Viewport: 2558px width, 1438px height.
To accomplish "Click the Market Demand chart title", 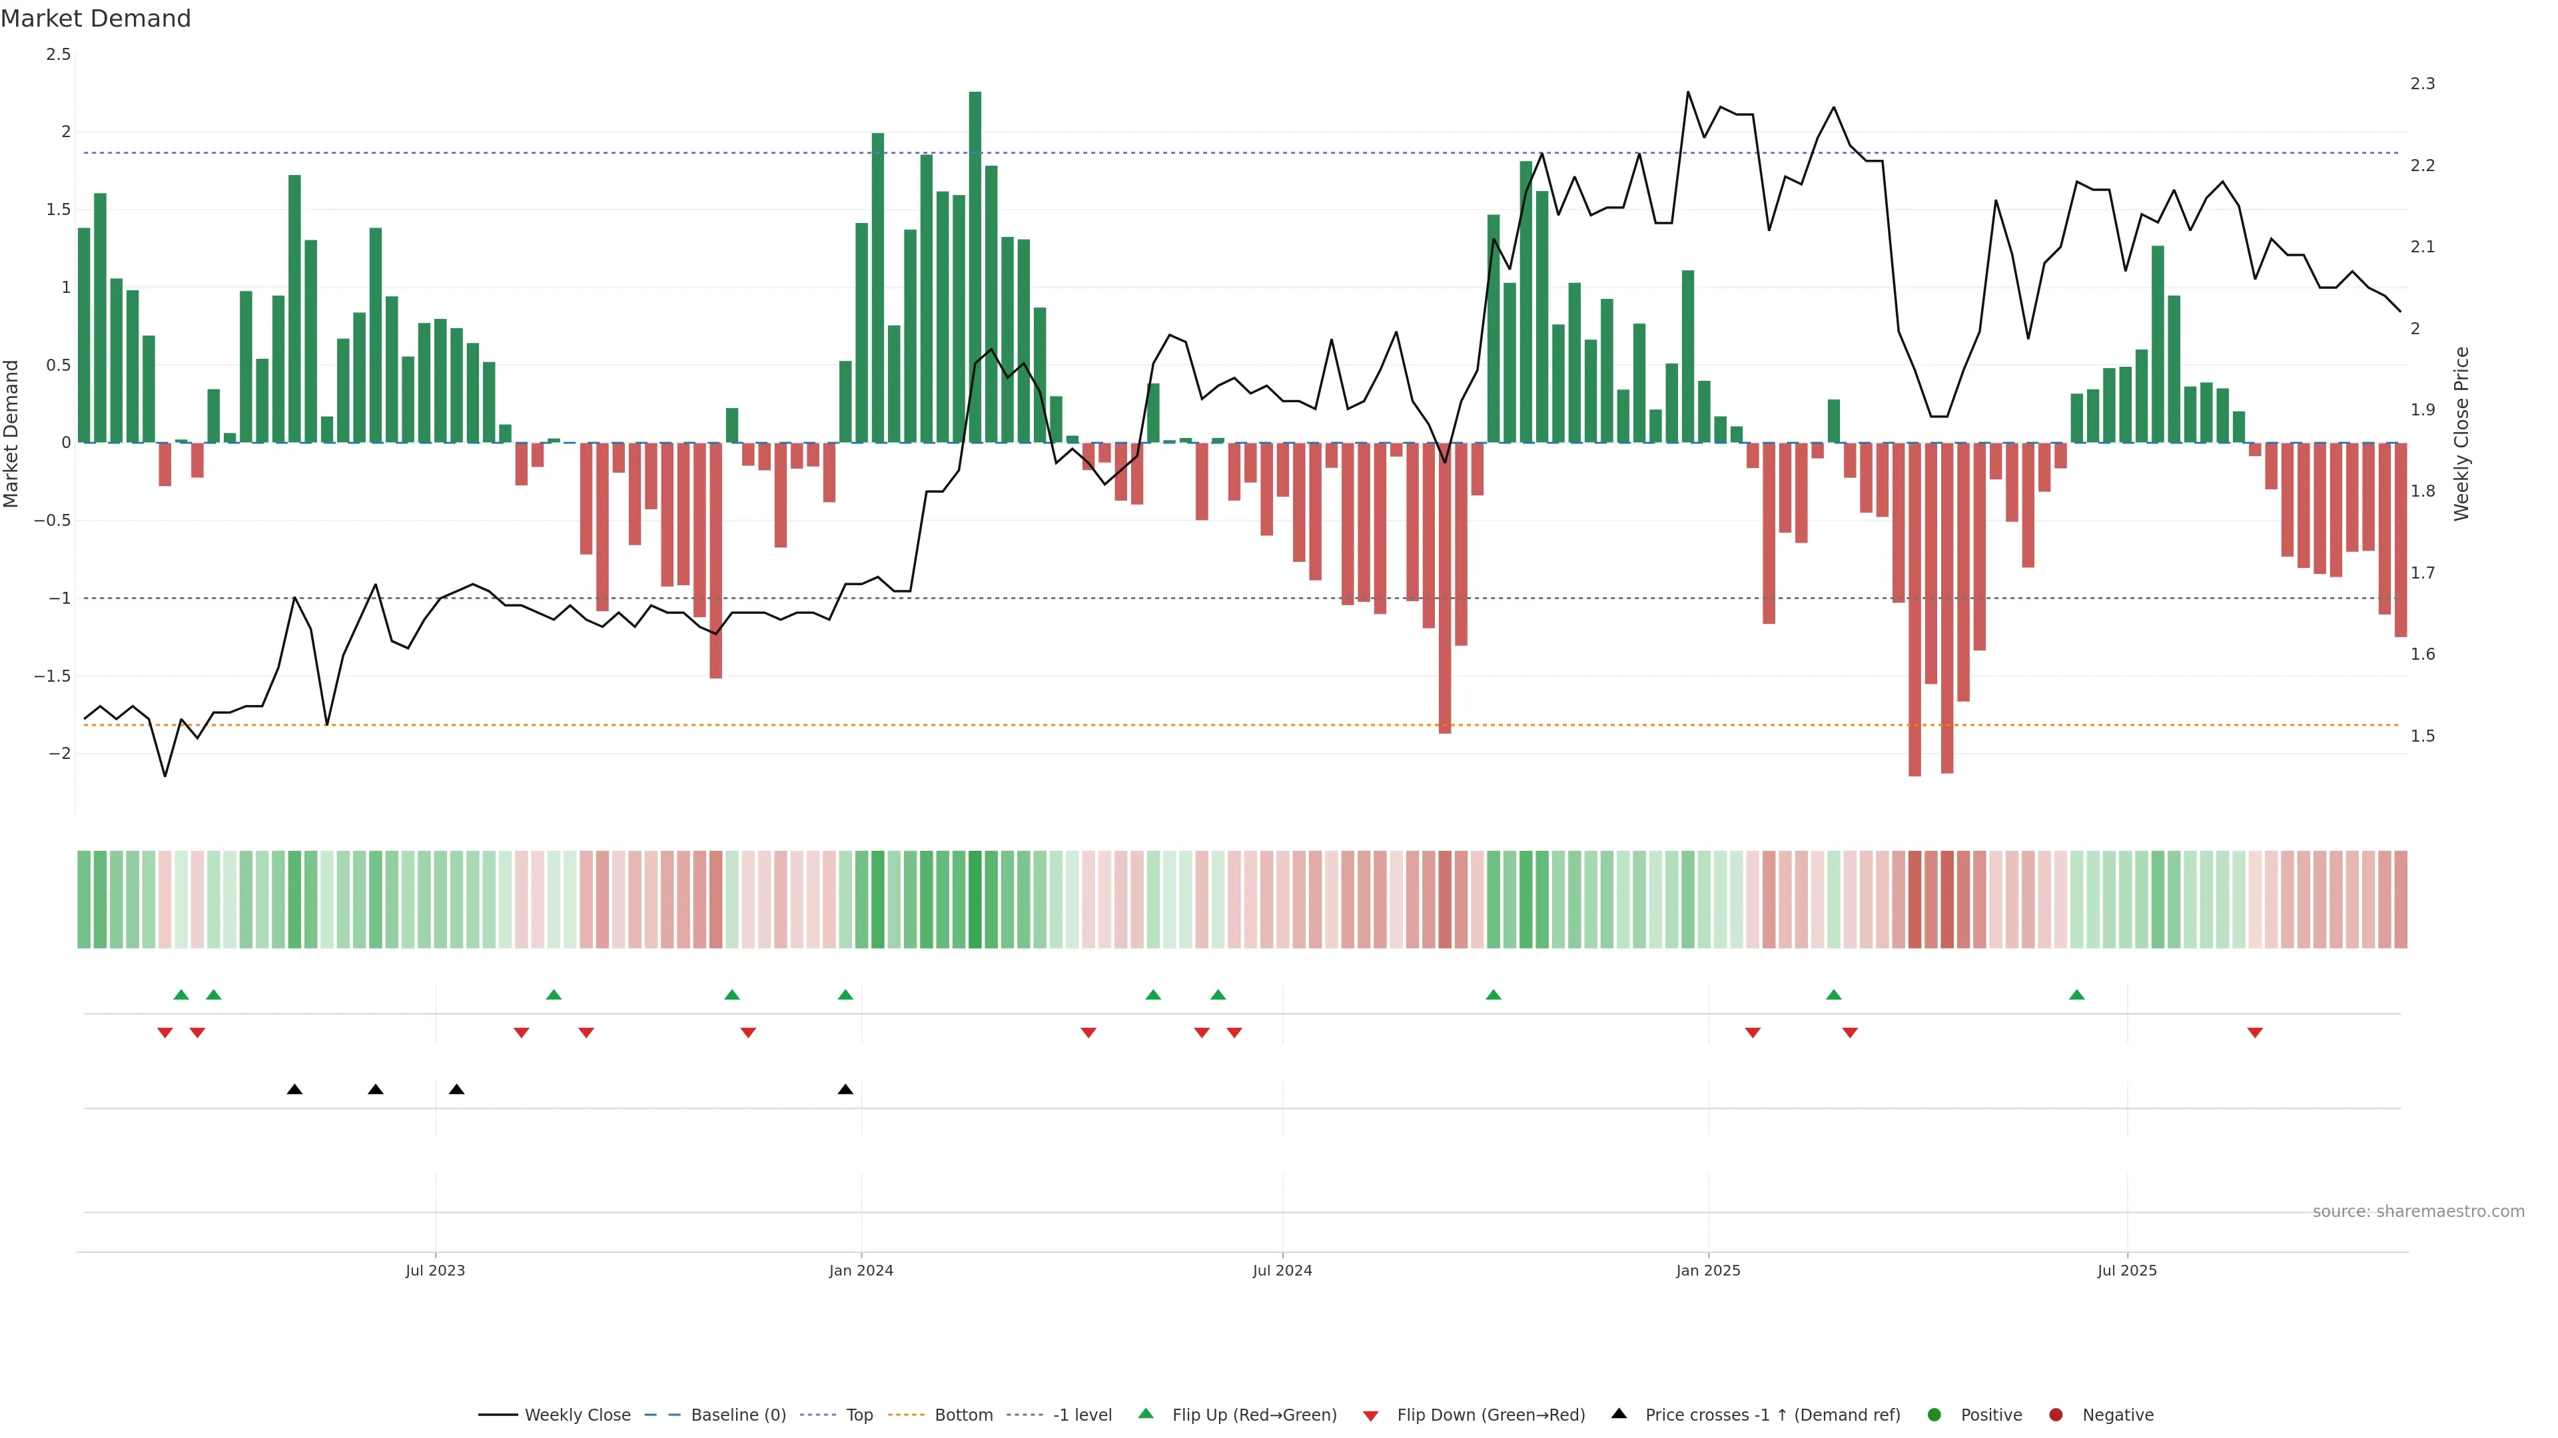I will coord(95,19).
